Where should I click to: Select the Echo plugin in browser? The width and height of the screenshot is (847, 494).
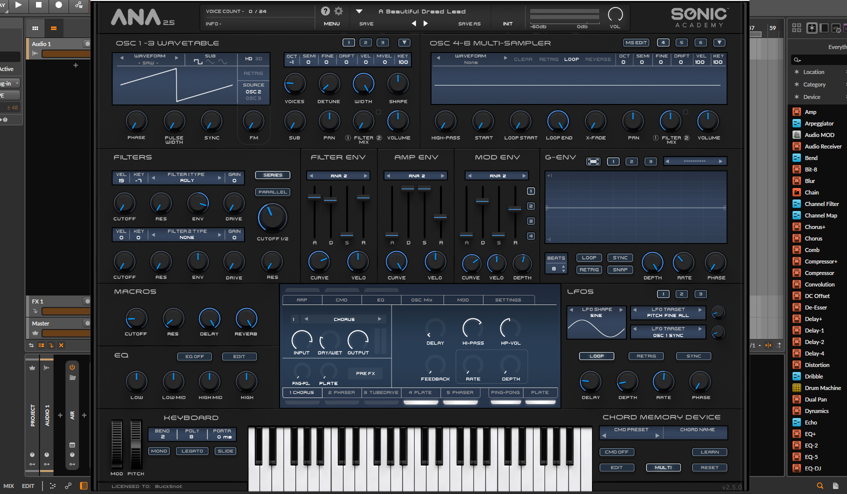(810, 422)
